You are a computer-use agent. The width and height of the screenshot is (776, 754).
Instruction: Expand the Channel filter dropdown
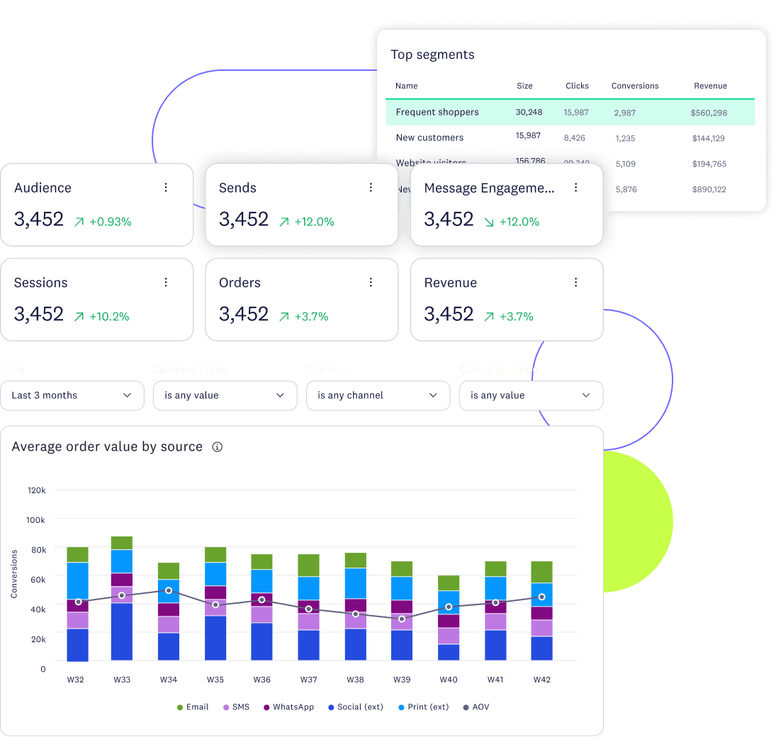(378, 395)
